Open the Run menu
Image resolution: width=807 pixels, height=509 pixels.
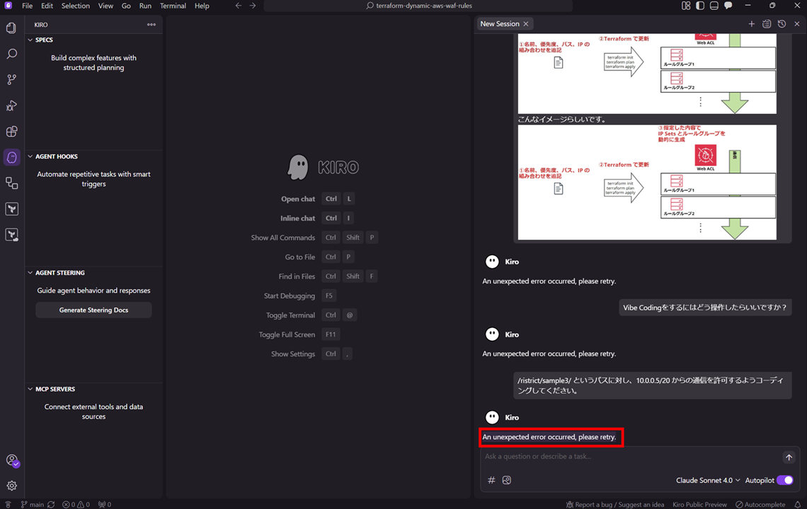(145, 6)
